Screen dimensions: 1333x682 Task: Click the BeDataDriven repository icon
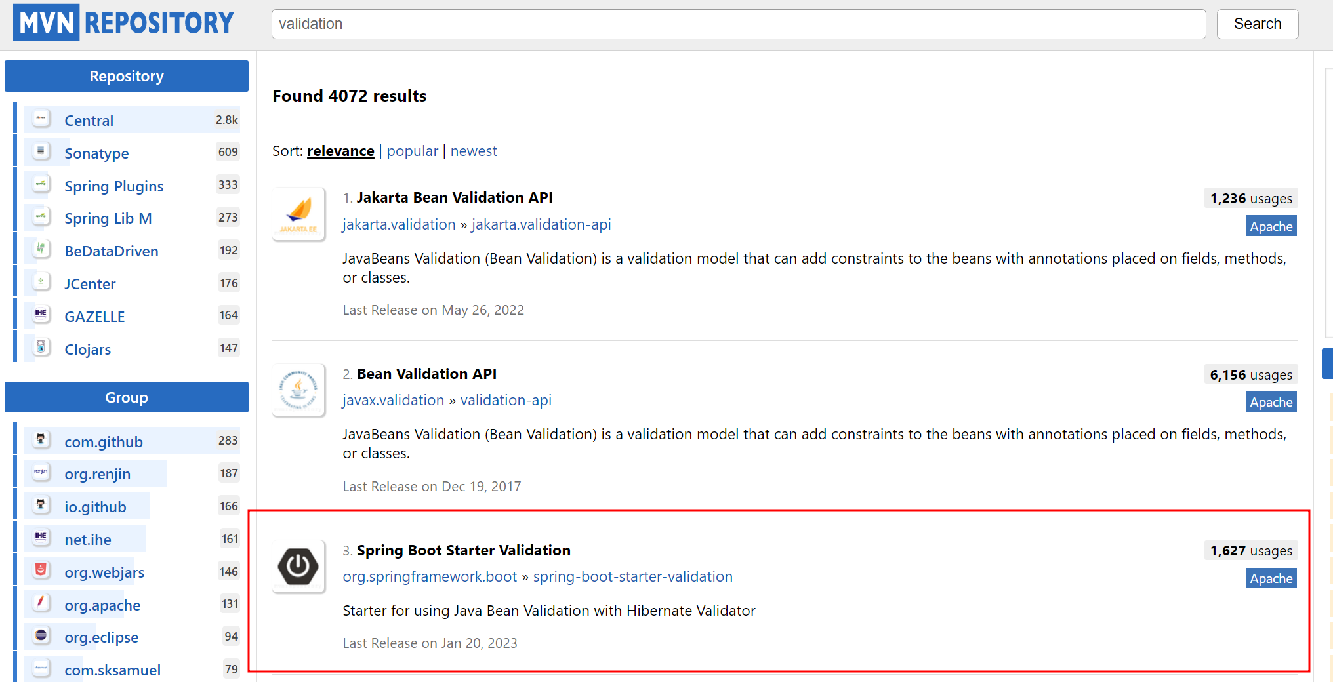(x=41, y=249)
